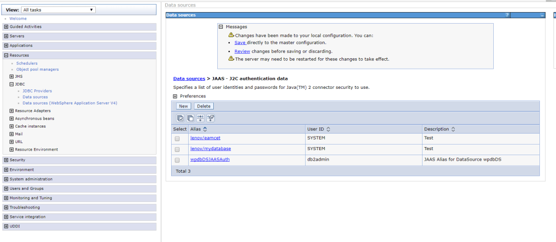Sort the table by Description column
The height and width of the screenshot is (242, 556).
453,130
